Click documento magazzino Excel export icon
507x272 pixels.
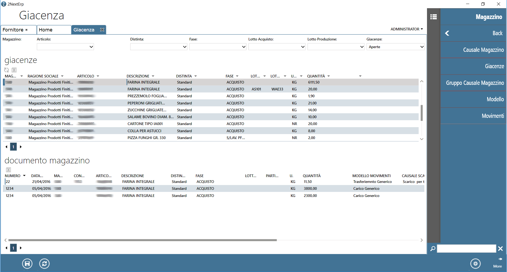point(8,170)
